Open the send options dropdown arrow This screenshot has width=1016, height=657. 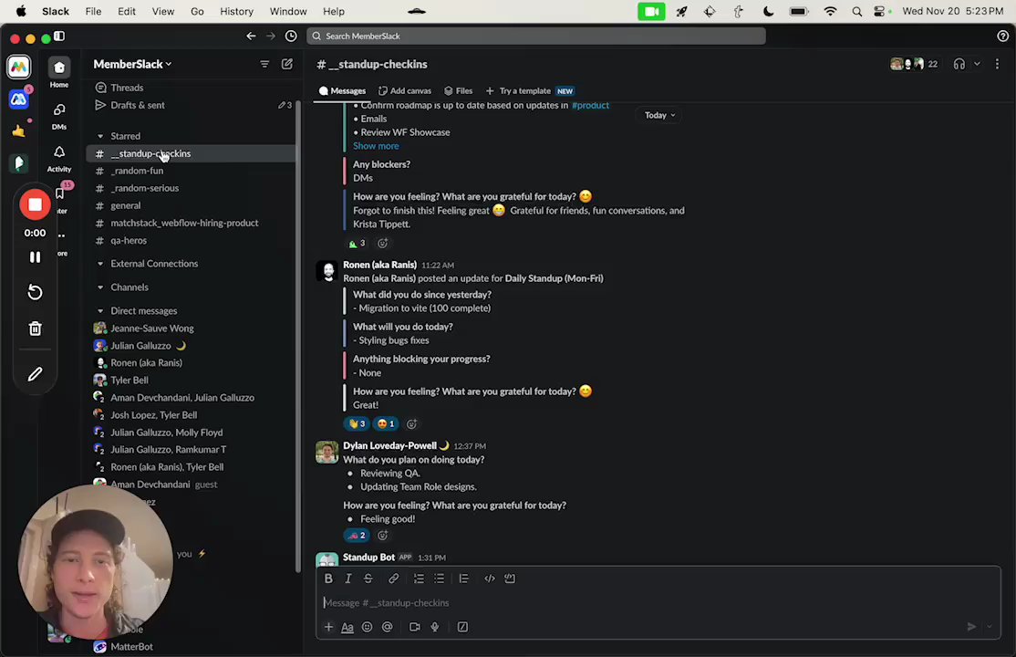tap(990, 627)
